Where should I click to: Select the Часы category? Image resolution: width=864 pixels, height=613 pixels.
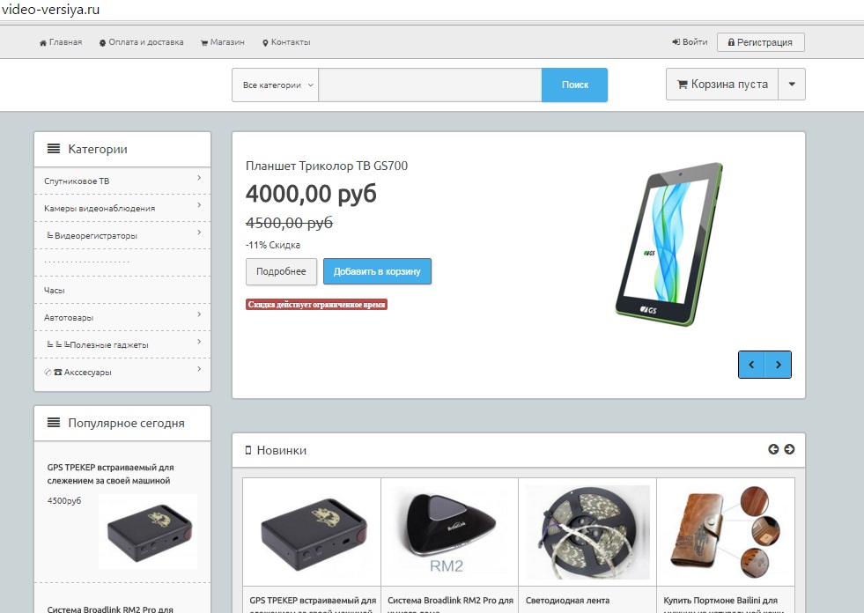tap(55, 291)
